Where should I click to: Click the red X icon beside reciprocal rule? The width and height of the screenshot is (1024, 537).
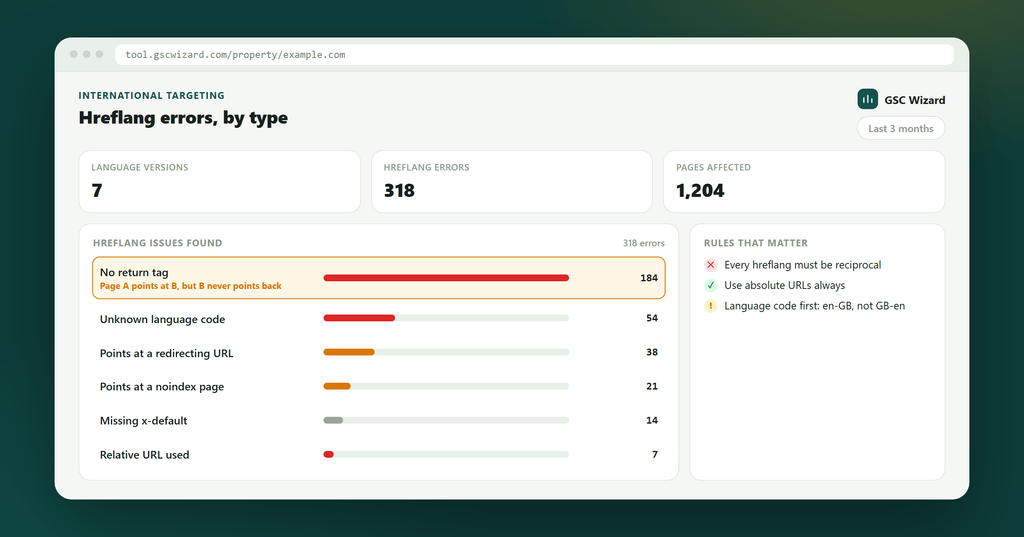pos(711,265)
